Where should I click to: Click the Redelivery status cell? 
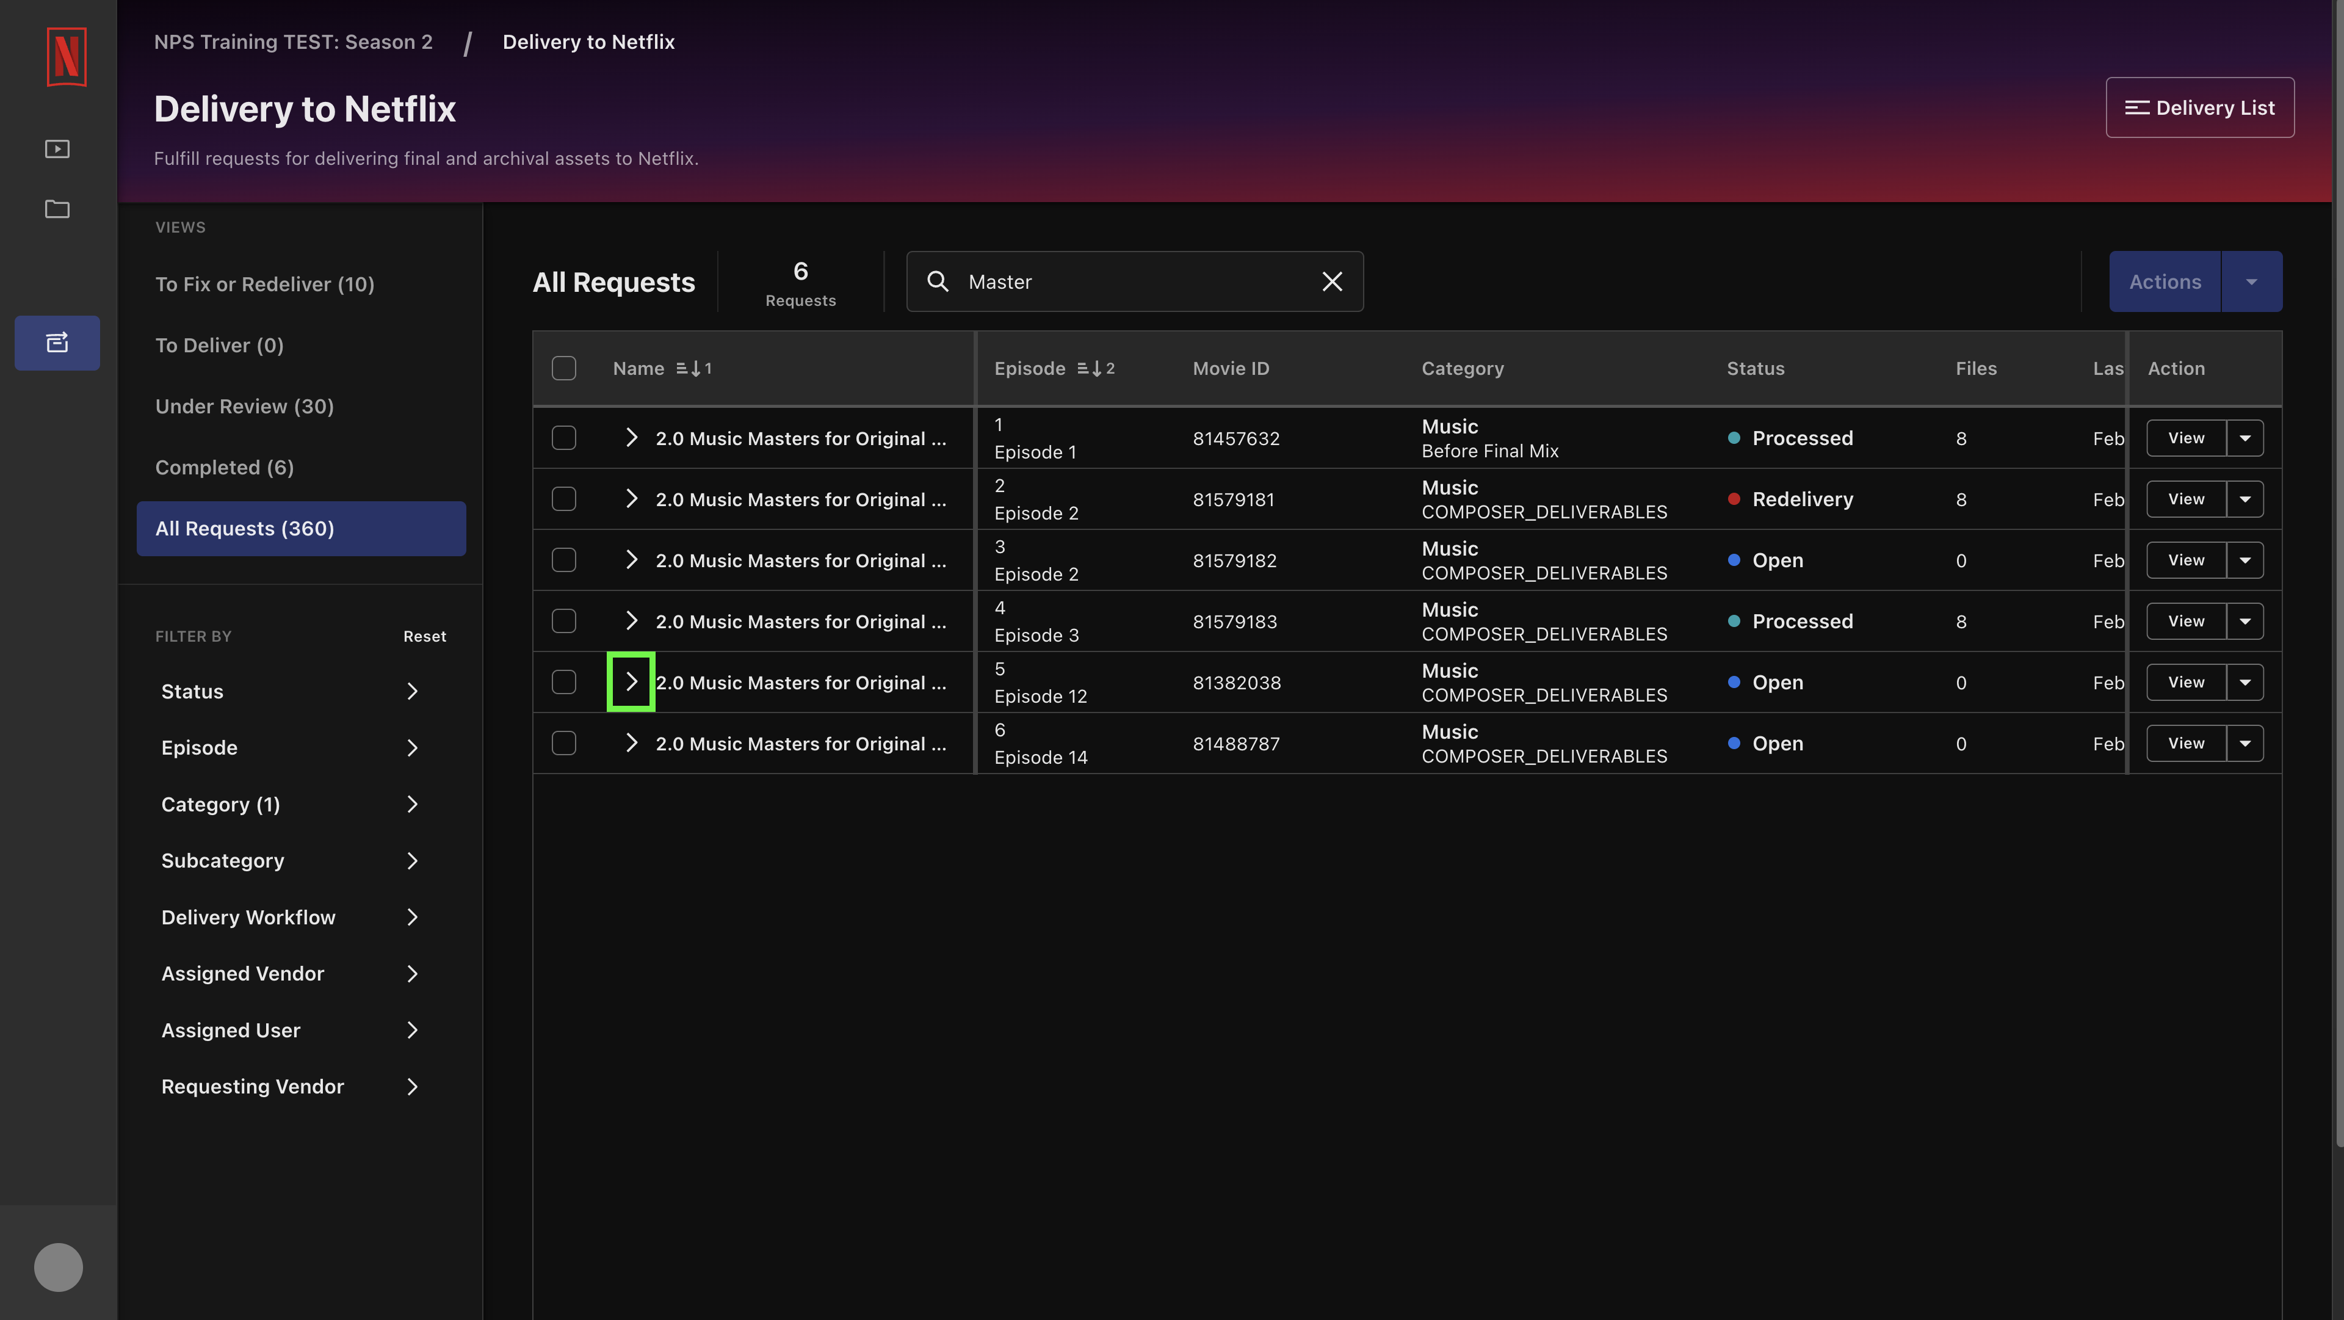pos(1790,499)
